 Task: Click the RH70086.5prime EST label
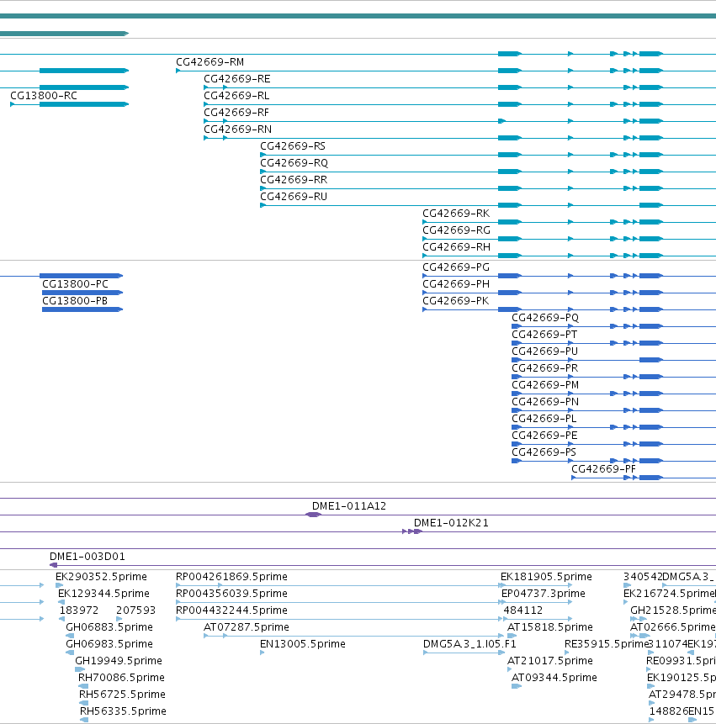(x=121, y=678)
